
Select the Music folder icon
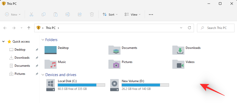pos(51,64)
